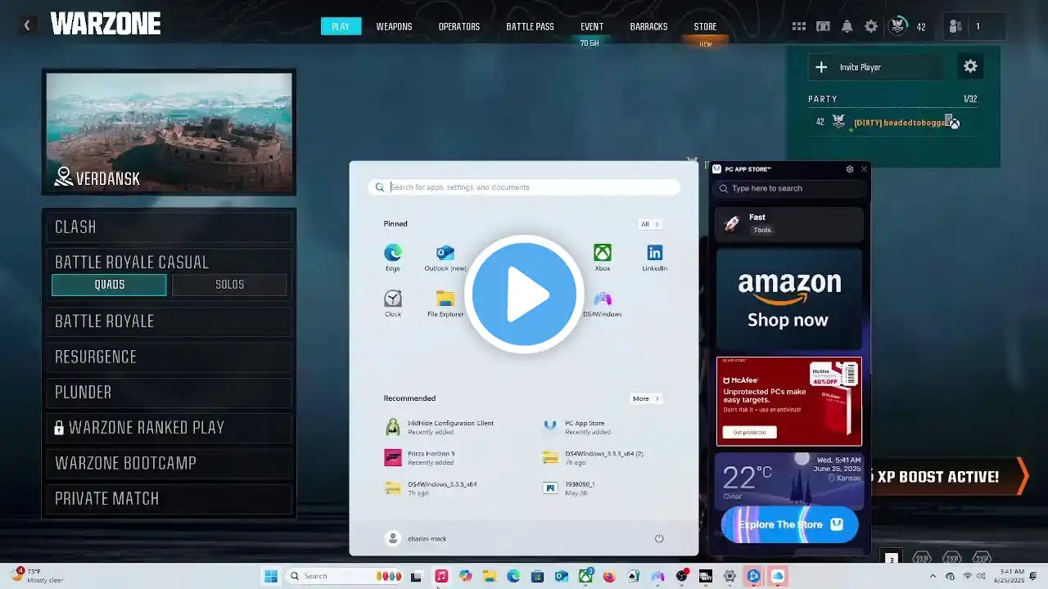Open Edge from Start menu pinned apps

click(x=393, y=257)
